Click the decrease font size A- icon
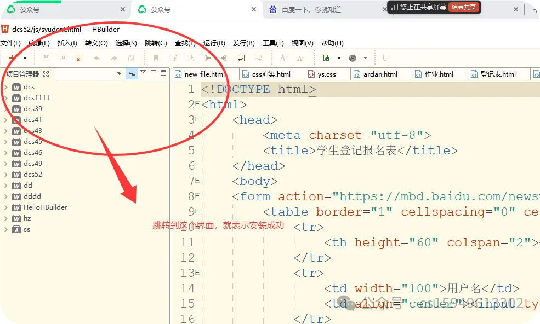This screenshot has height=324, width=540. click(x=300, y=58)
